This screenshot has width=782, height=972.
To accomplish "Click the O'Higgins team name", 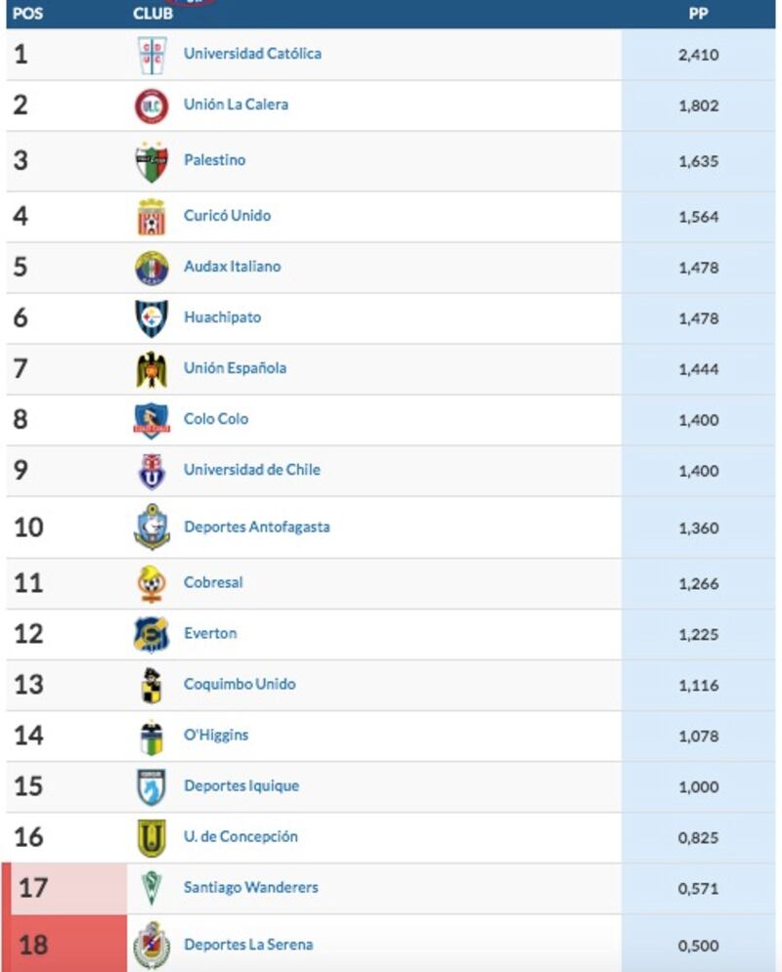I will pyautogui.click(x=216, y=736).
